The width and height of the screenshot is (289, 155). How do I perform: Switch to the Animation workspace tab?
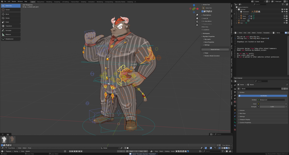click(x=91, y=2)
